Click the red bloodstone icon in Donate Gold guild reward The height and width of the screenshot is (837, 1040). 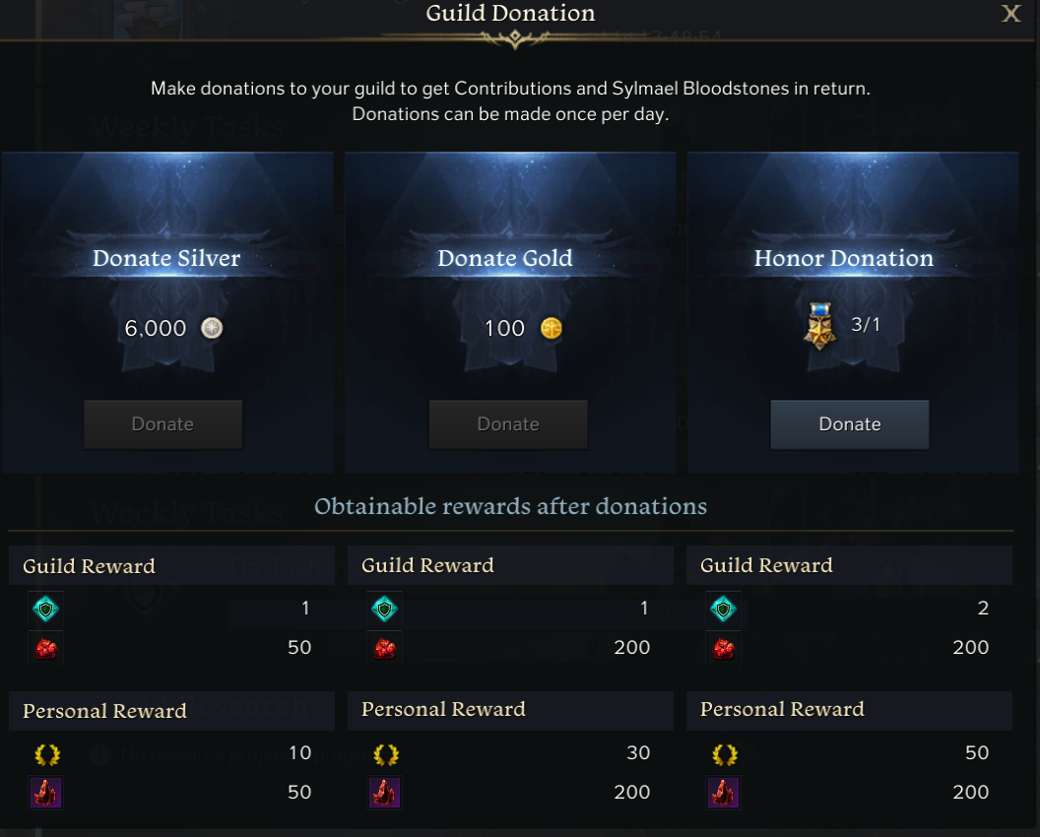[385, 648]
